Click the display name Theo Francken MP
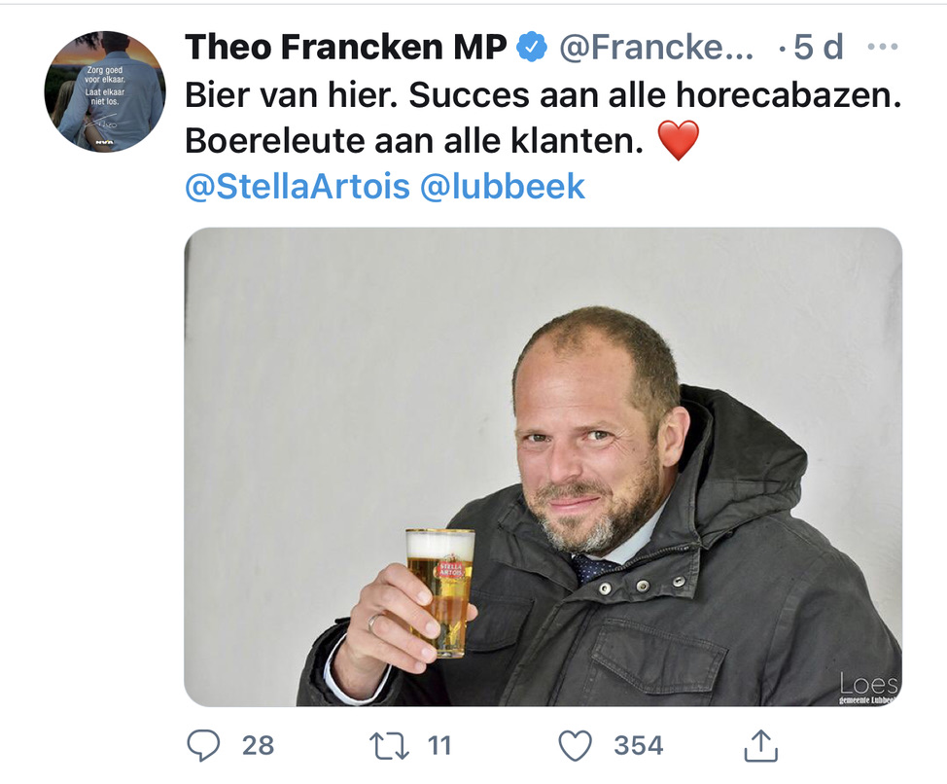This screenshot has width=947, height=784. coord(345,47)
